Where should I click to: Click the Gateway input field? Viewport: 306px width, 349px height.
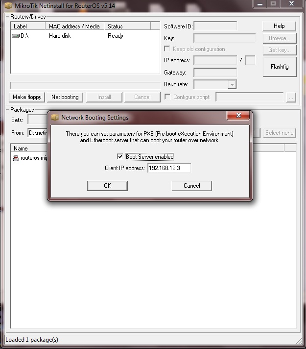(215, 73)
